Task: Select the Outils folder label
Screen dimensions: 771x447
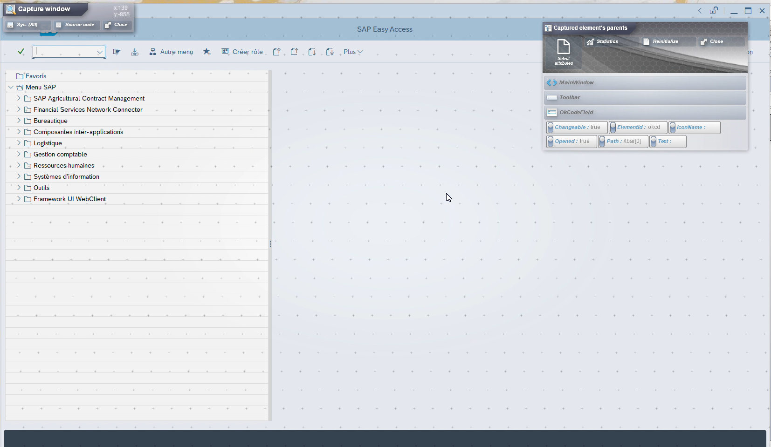Action: [41, 188]
